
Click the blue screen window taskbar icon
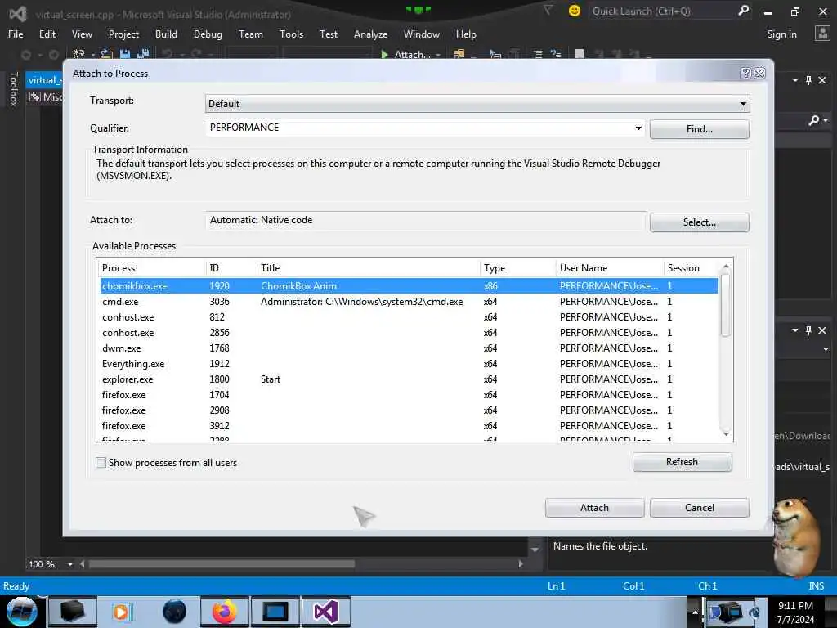coord(275,612)
